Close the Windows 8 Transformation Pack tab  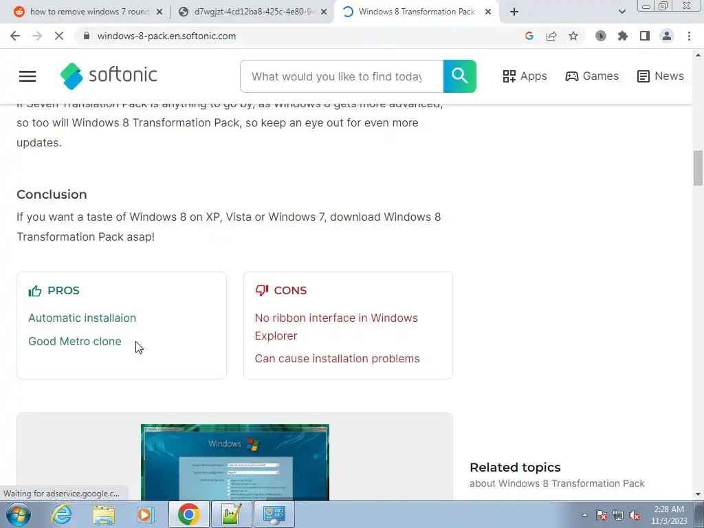(x=488, y=12)
